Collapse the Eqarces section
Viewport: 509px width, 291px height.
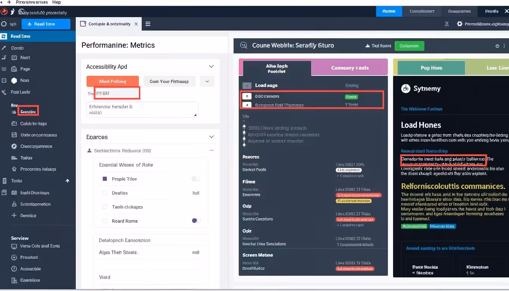tap(211, 137)
